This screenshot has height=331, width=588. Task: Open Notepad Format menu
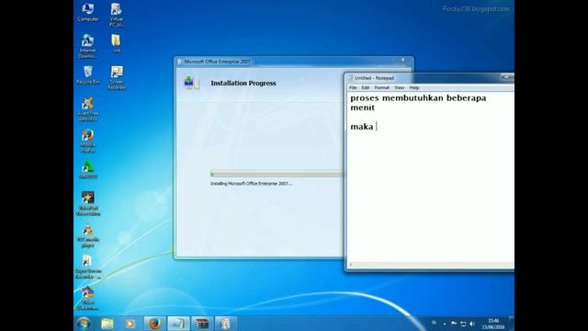tap(382, 87)
